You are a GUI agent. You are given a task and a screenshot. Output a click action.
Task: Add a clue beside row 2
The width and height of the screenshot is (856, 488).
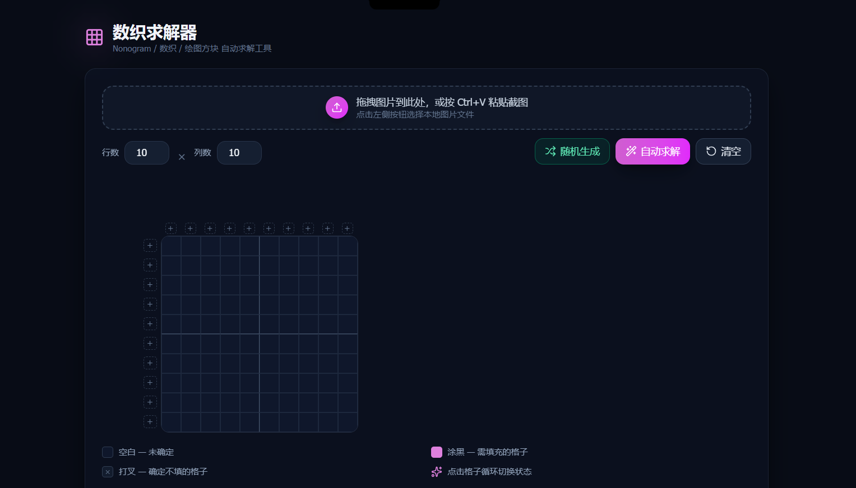(x=150, y=265)
